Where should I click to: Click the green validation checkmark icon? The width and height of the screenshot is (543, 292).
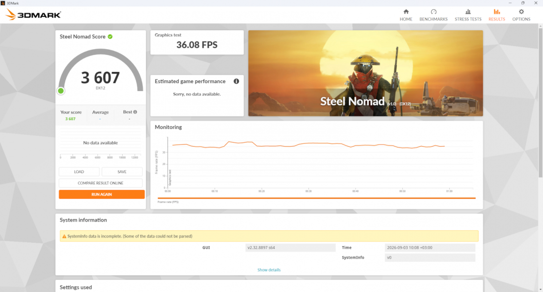(110, 36)
